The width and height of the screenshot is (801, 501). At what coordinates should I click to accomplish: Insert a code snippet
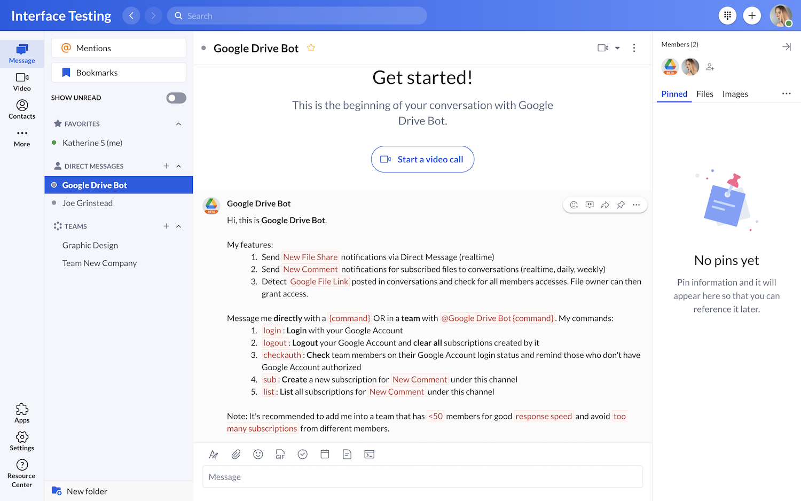(x=370, y=455)
